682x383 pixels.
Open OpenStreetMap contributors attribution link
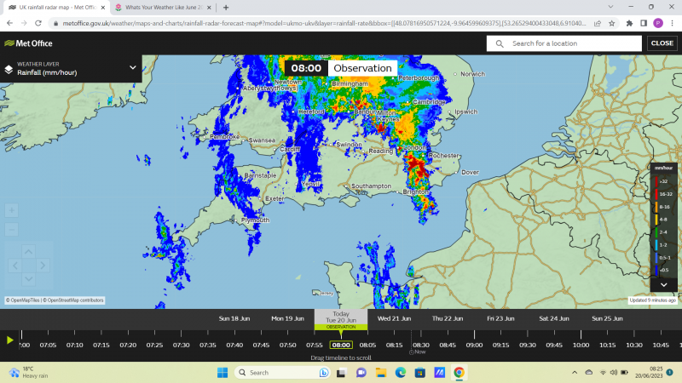coord(73,300)
